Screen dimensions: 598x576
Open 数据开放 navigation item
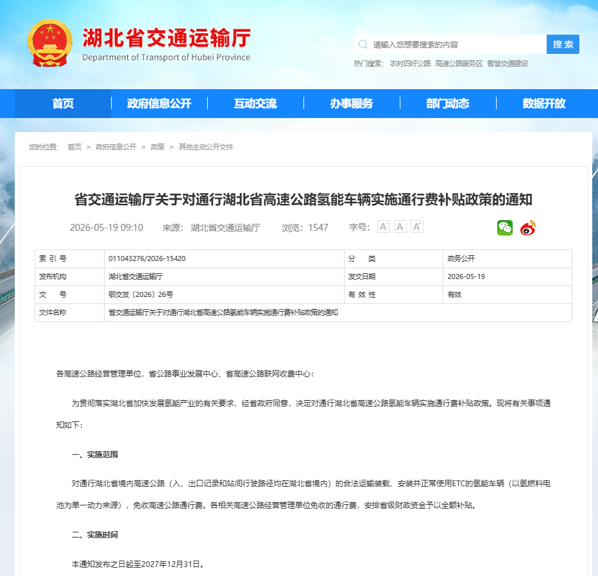coord(544,103)
